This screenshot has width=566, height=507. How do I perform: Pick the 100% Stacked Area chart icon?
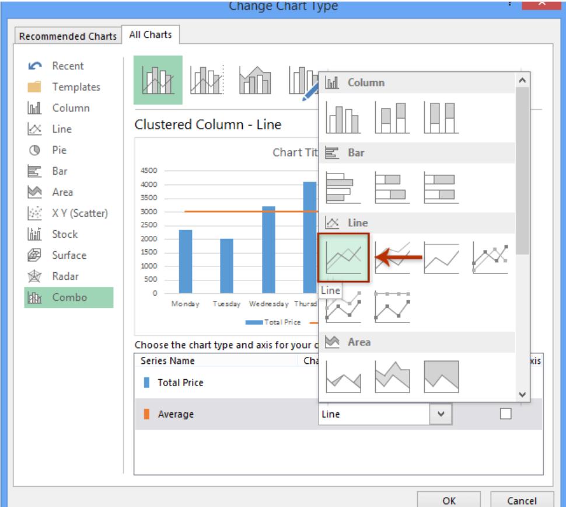441,377
